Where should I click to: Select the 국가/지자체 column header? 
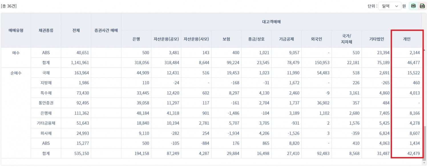(346, 39)
